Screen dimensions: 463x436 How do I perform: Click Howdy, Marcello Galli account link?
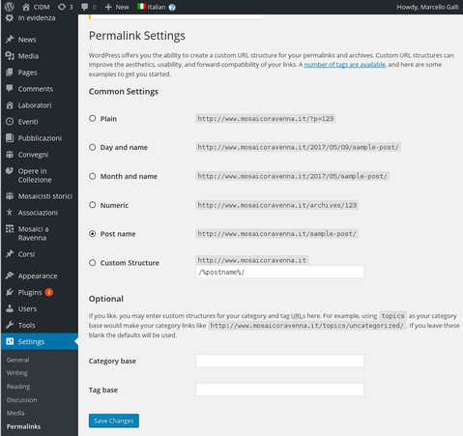click(x=427, y=7)
